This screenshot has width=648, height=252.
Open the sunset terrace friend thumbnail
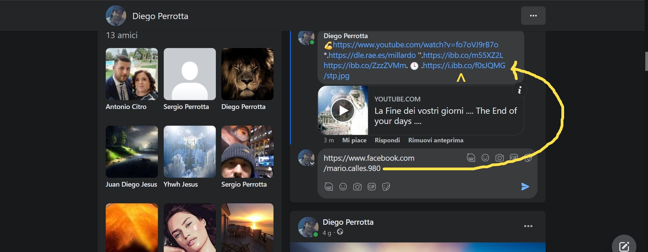(x=247, y=227)
